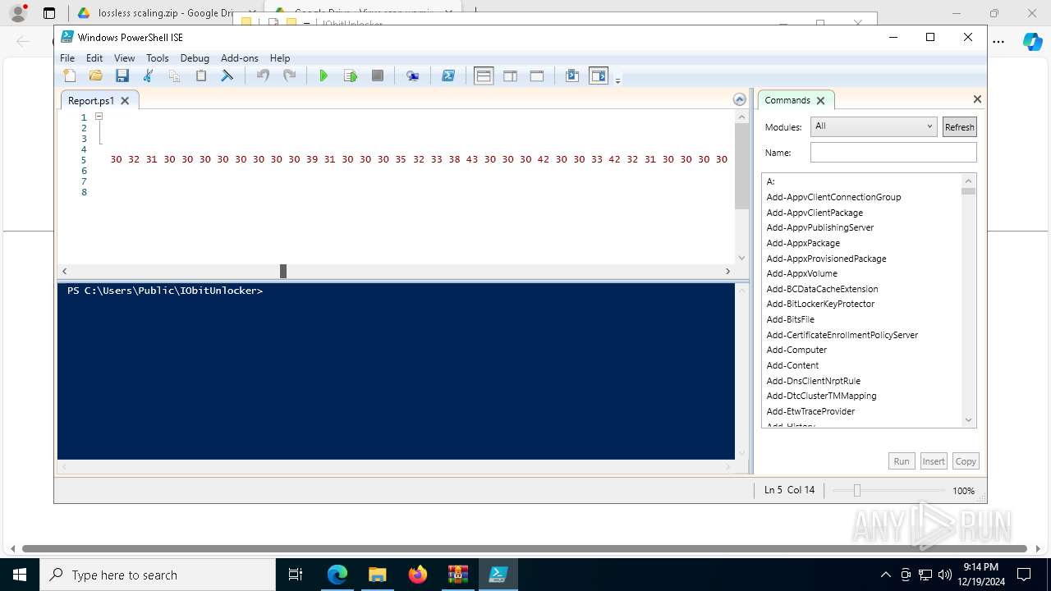
Task: Save the script with floppy disk icon
Action: (122, 76)
